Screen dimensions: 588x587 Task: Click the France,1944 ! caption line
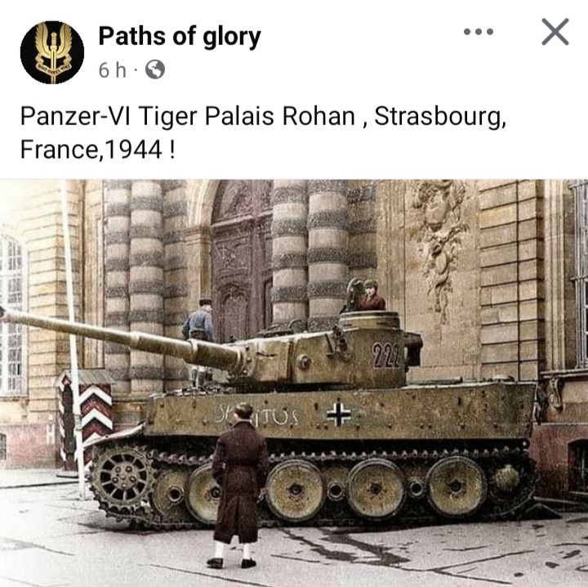point(97,150)
